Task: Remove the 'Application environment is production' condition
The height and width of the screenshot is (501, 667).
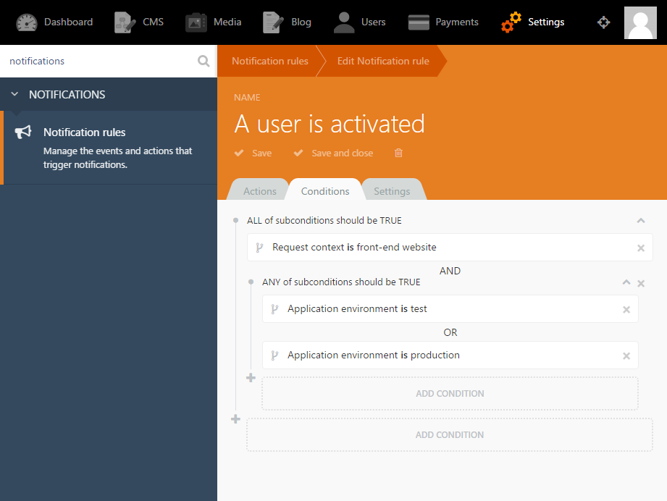Action: click(626, 356)
